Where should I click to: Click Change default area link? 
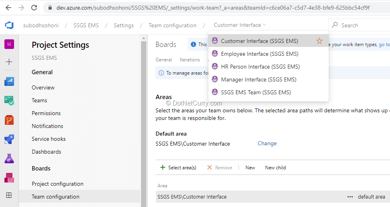coord(267,144)
